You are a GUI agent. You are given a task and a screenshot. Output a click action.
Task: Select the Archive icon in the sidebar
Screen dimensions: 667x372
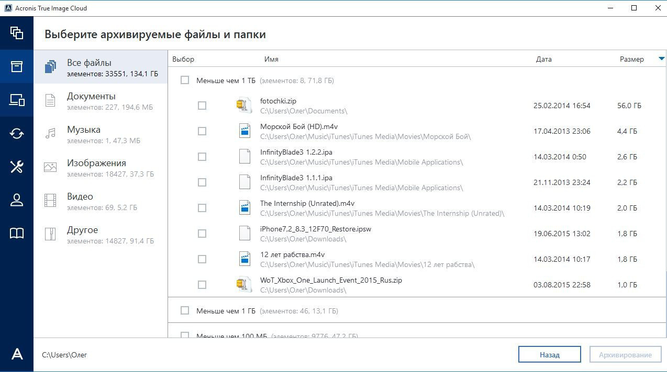[17, 66]
